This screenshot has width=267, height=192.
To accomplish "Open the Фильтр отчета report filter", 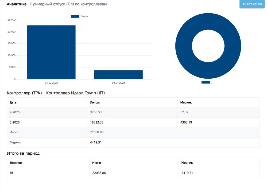I will pos(252,4).
